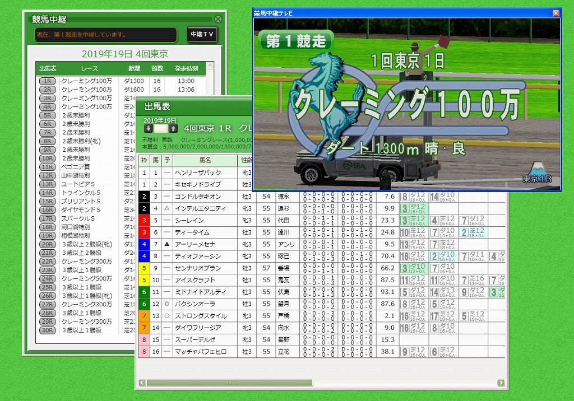Open race 4R entry list
Viewport: 574px width, 401px height.
click(48, 107)
